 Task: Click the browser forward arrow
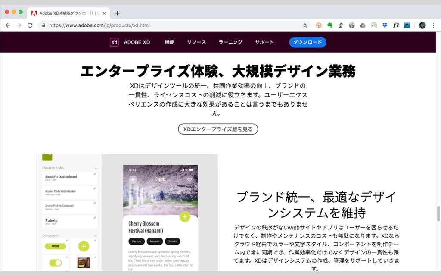19,25
